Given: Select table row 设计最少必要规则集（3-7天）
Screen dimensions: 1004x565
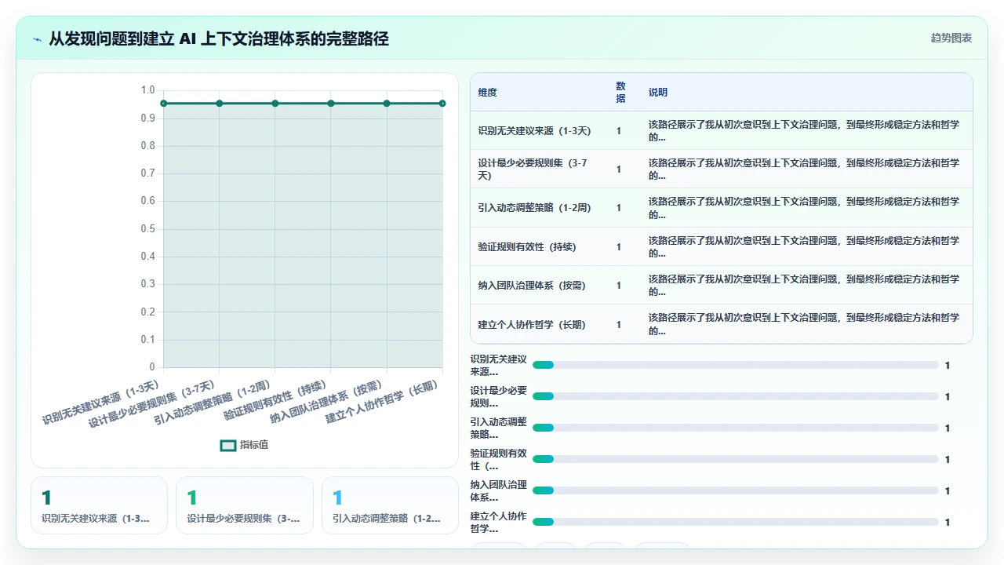Looking at the screenshot, I should coord(722,169).
